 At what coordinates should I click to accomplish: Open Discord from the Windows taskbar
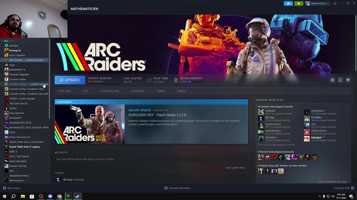tap(50, 196)
